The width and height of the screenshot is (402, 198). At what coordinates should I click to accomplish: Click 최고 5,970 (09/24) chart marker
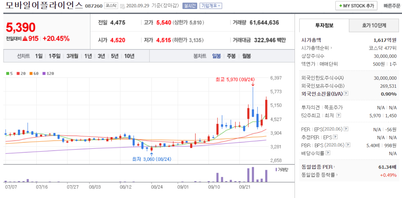point(235,79)
